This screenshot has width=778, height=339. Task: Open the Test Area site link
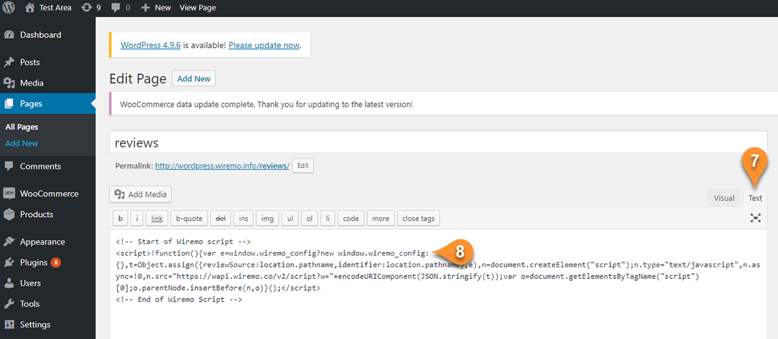point(48,7)
